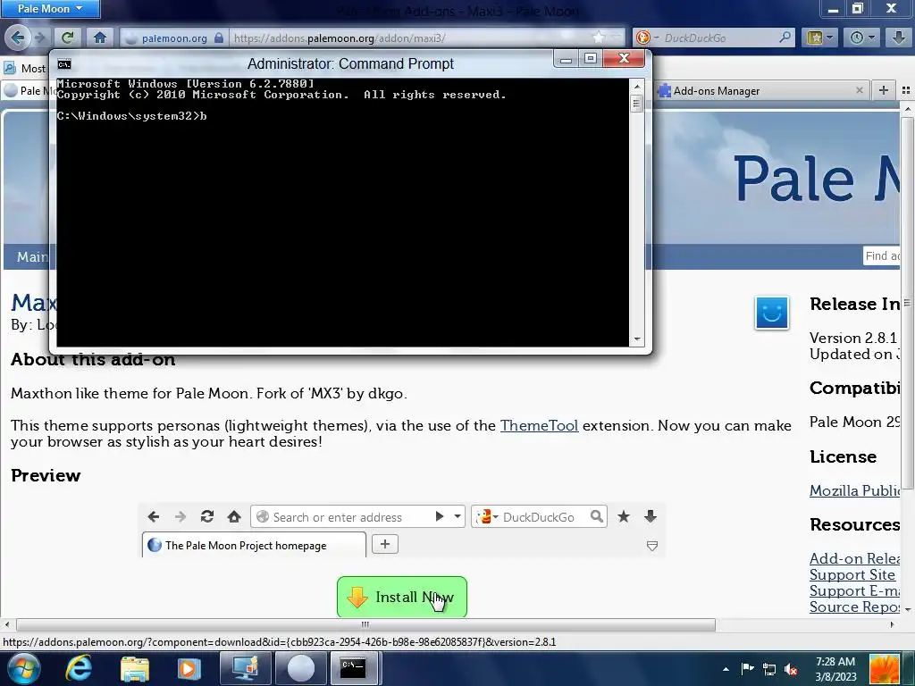Open the Add-on Release notes link
Viewport: 915px width, 686px height.
[x=855, y=558]
